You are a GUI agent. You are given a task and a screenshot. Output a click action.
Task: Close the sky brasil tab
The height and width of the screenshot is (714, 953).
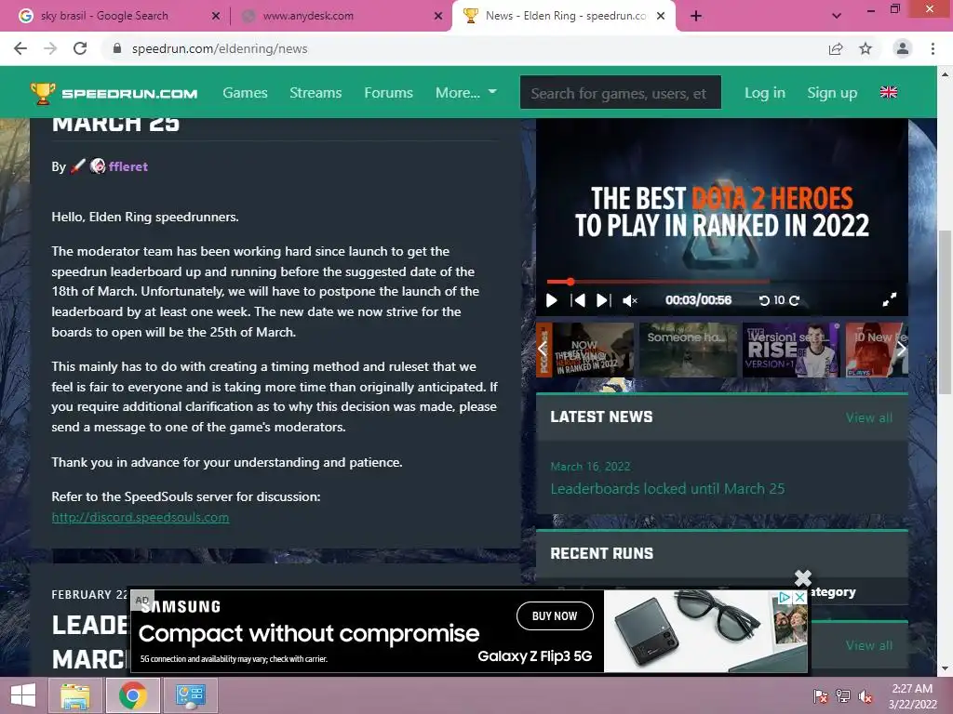[x=216, y=17]
